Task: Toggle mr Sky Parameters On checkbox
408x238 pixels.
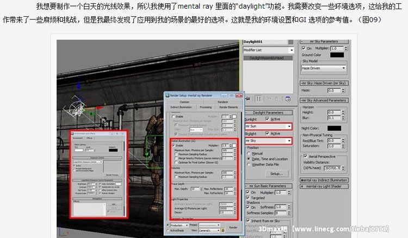Action: click(x=304, y=48)
